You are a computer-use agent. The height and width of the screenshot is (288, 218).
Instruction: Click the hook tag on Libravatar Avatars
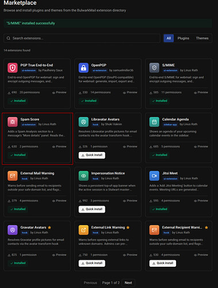(95, 124)
